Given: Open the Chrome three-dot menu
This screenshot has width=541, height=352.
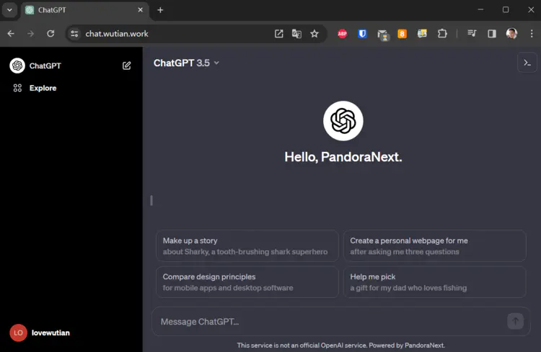Looking at the screenshot, I should coord(532,34).
